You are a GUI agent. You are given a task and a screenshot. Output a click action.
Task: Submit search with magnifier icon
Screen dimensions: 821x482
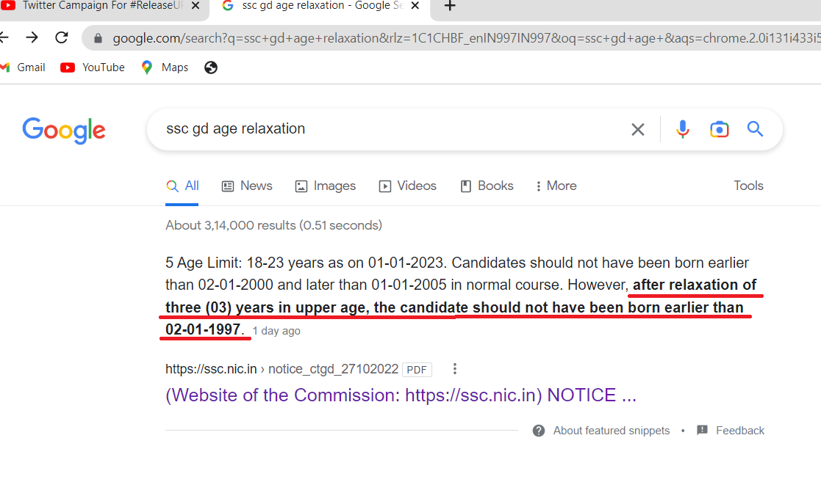[x=755, y=128]
